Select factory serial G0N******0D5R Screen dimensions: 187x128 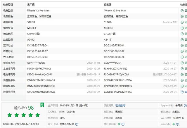pyautogui.click(x=36, y=63)
